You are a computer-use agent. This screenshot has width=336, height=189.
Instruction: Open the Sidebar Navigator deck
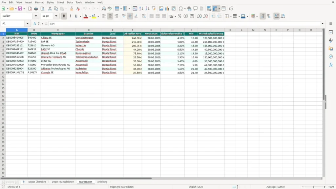click(x=331, y=57)
